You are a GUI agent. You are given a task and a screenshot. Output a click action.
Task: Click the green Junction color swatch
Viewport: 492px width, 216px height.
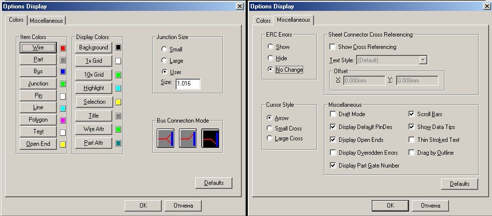[x=63, y=84]
